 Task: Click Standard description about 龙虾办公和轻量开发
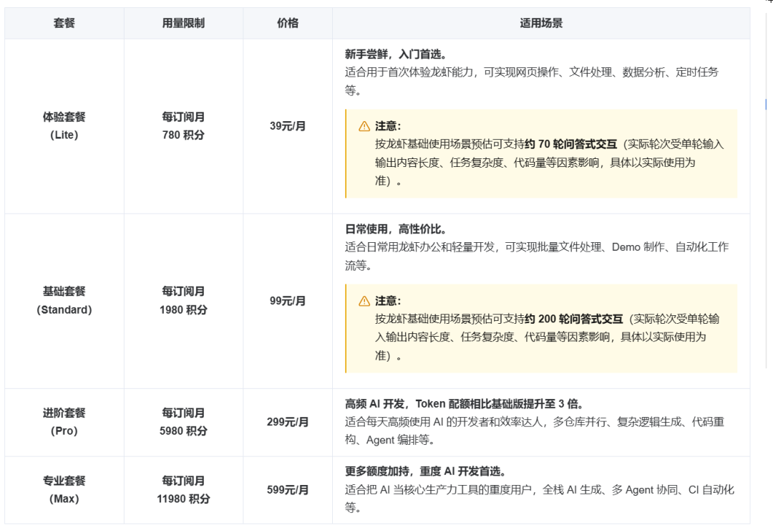tap(536, 256)
